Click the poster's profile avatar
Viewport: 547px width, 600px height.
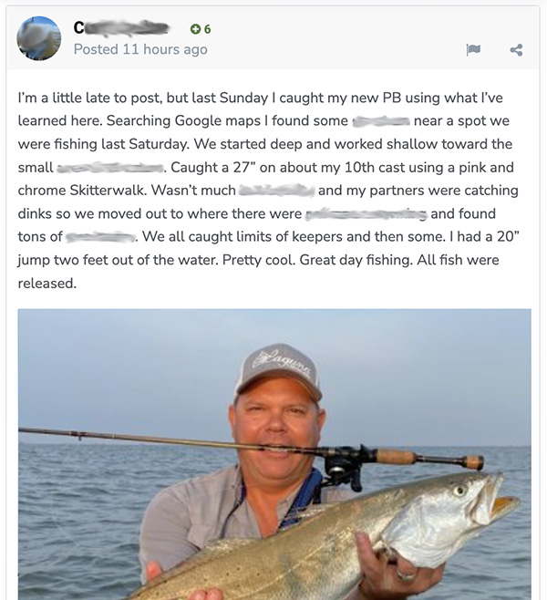[39, 38]
